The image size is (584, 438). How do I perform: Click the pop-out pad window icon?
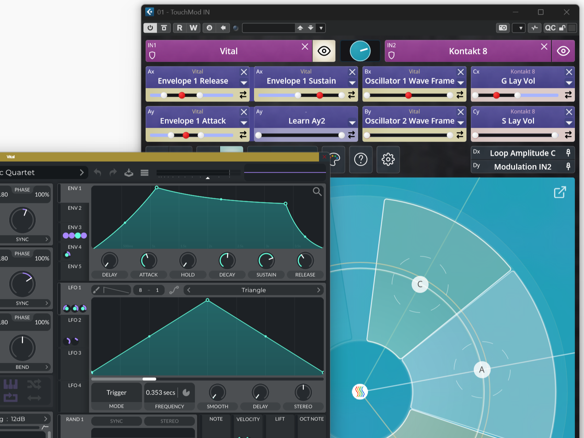pos(560,192)
